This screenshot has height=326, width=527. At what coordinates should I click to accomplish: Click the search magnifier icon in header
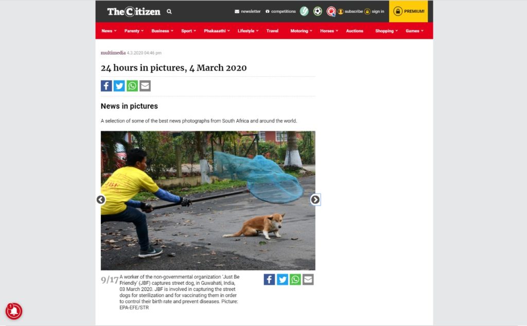(x=169, y=11)
